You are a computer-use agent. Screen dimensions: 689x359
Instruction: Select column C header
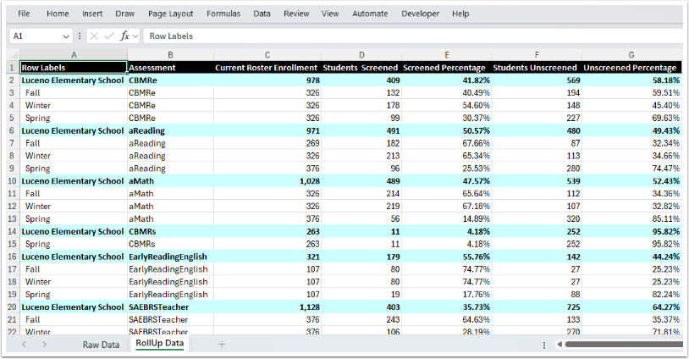(x=267, y=55)
